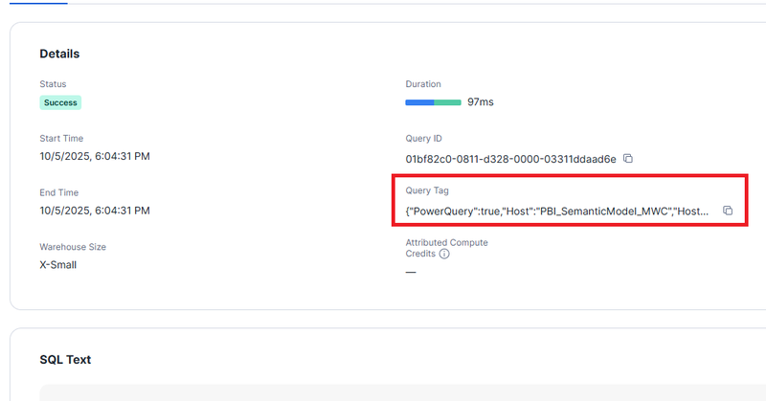The width and height of the screenshot is (766, 401).
Task: Click the duration progress bar
Action: (x=433, y=102)
